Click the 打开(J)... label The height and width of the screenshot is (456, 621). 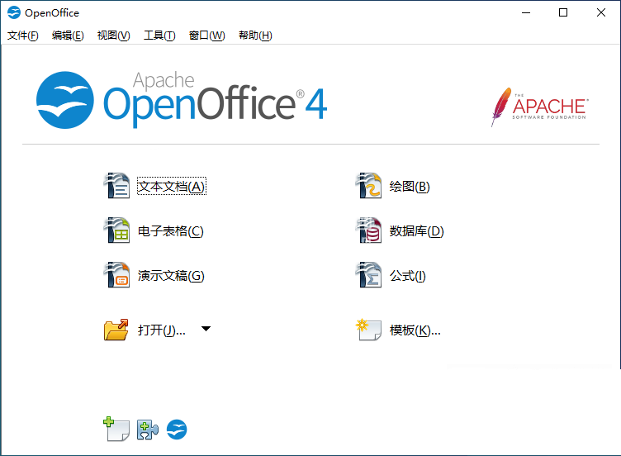(162, 330)
